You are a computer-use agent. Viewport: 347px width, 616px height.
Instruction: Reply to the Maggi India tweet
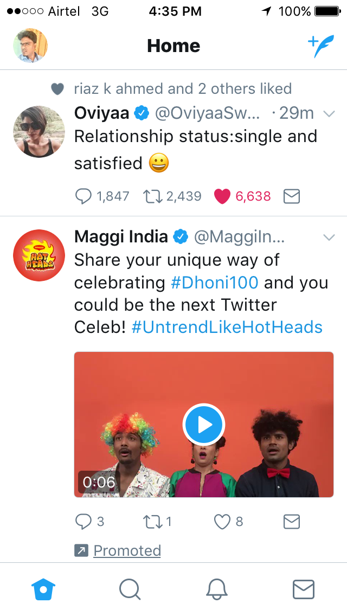click(83, 522)
